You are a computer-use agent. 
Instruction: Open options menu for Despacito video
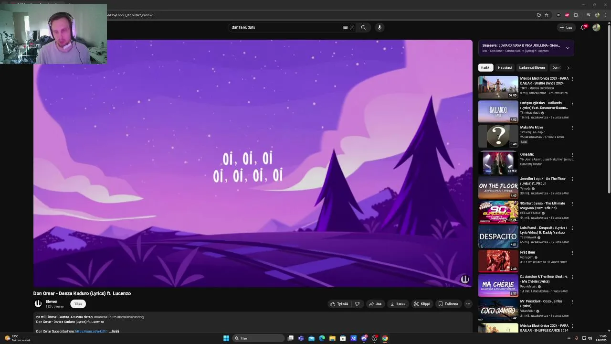(572, 228)
